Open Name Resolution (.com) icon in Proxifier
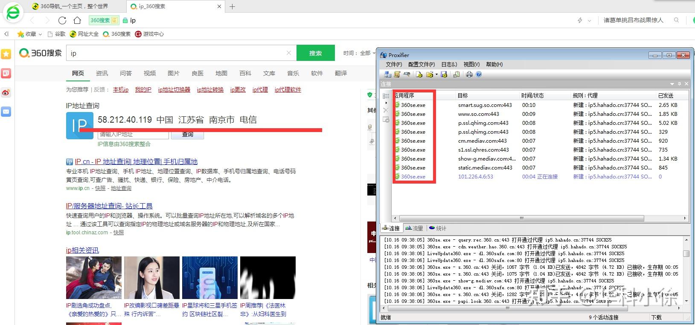The image size is (695, 325). pos(407,74)
